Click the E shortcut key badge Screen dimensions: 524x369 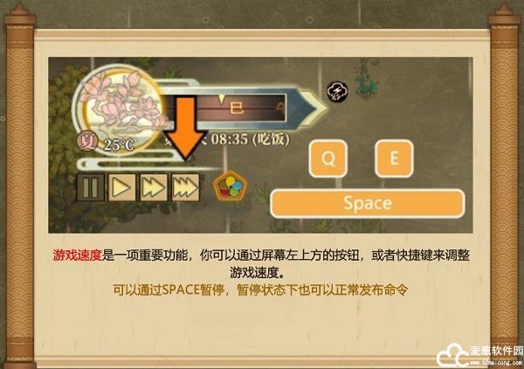pyautogui.click(x=394, y=158)
